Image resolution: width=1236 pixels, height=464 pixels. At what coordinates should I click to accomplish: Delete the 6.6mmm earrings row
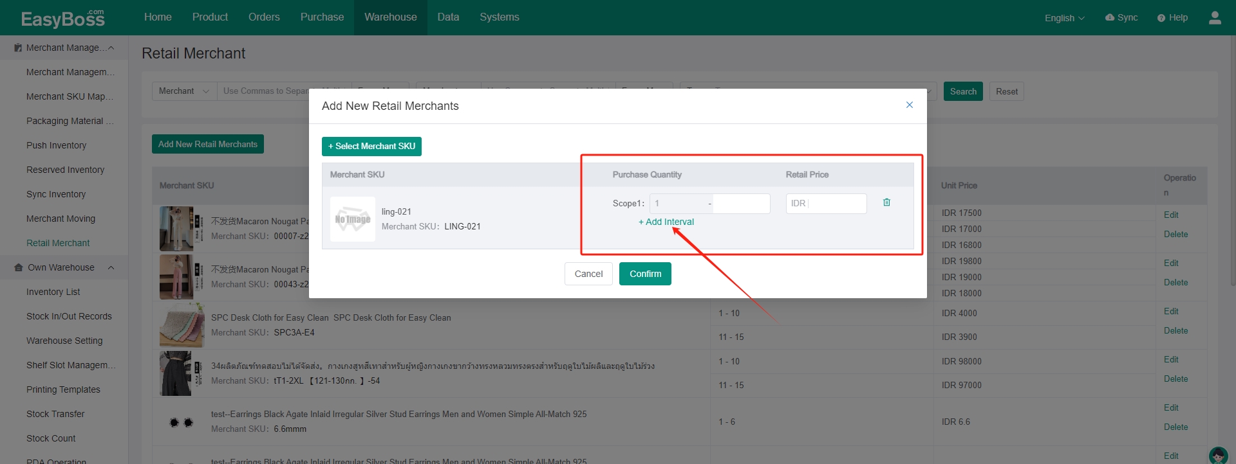(1175, 427)
